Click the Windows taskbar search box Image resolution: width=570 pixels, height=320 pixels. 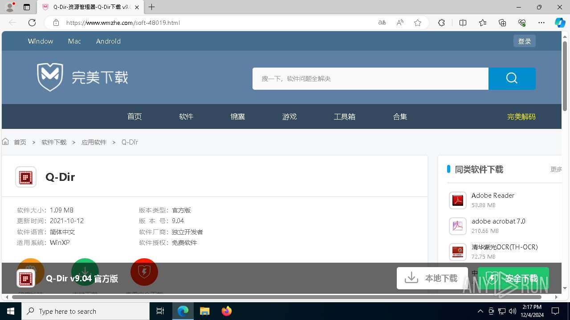click(85, 311)
